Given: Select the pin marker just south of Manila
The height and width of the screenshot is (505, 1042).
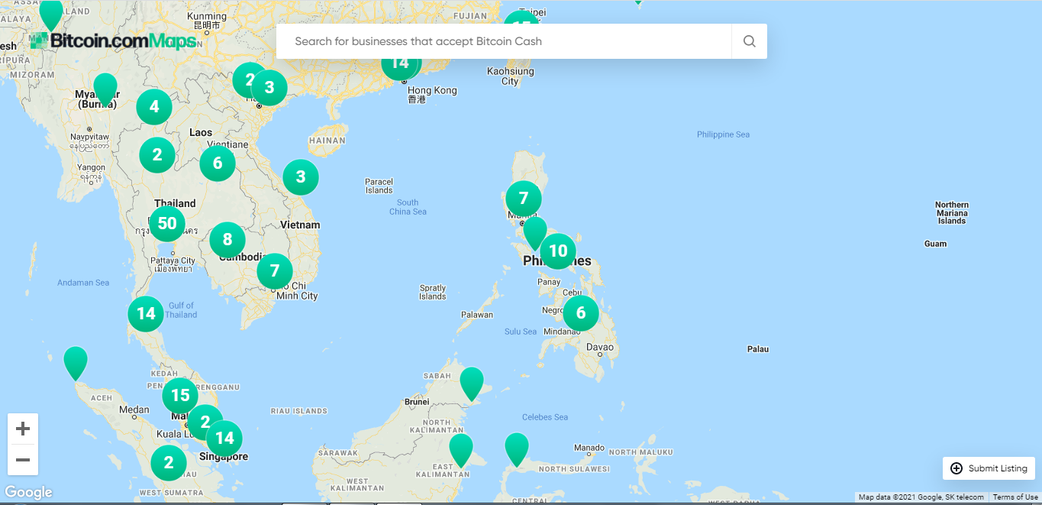Looking at the screenshot, I should click(x=535, y=233).
